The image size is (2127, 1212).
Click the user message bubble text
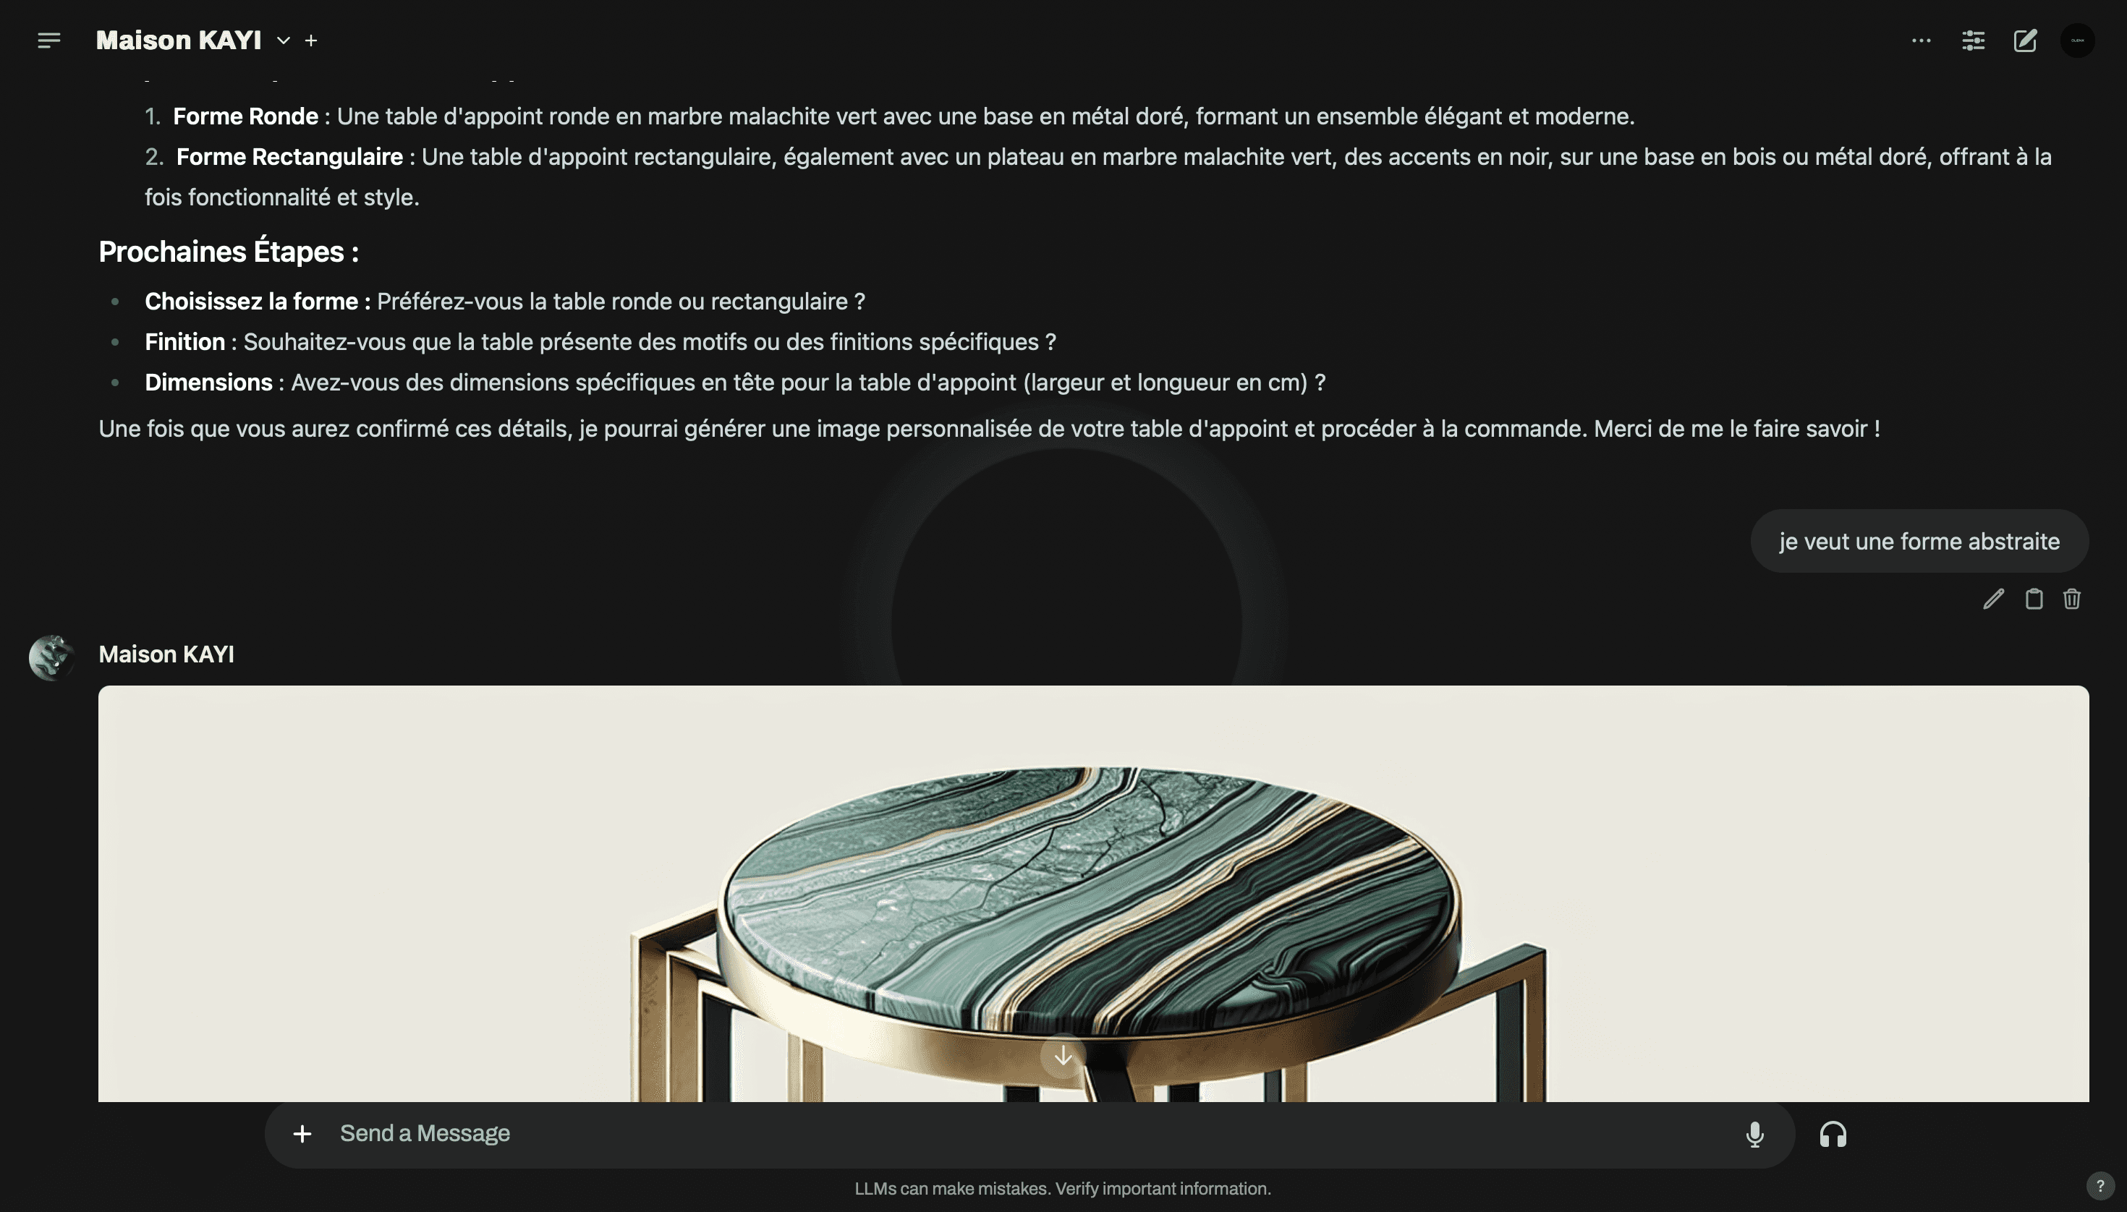click(x=1919, y=541)
